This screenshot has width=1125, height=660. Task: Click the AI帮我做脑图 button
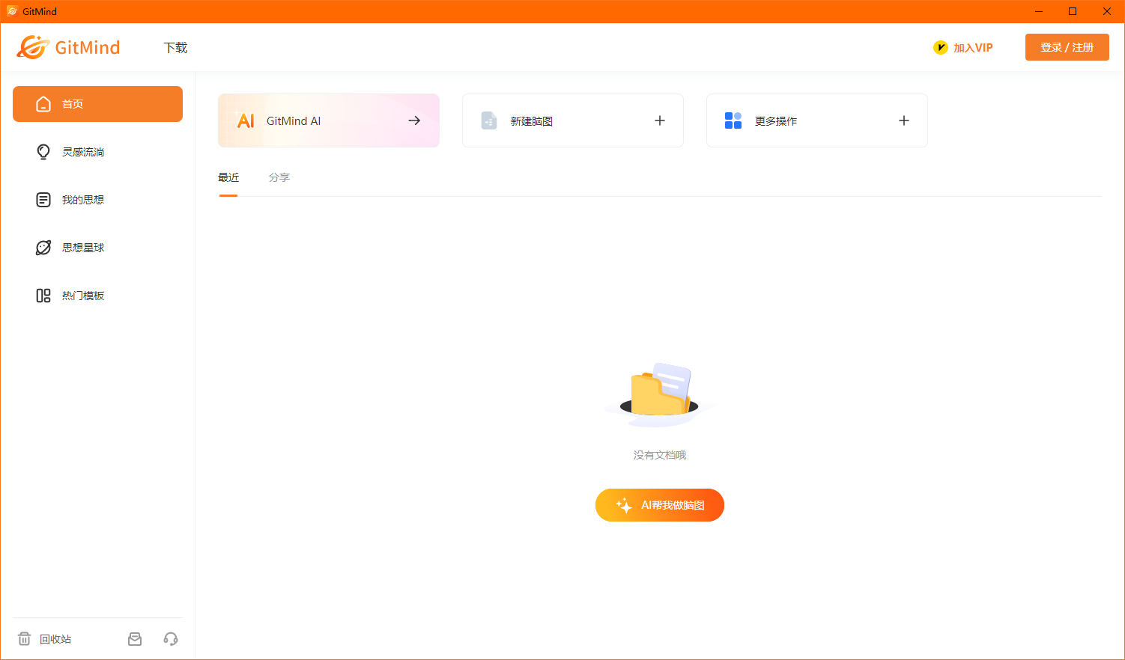click(x=660, y=505)
